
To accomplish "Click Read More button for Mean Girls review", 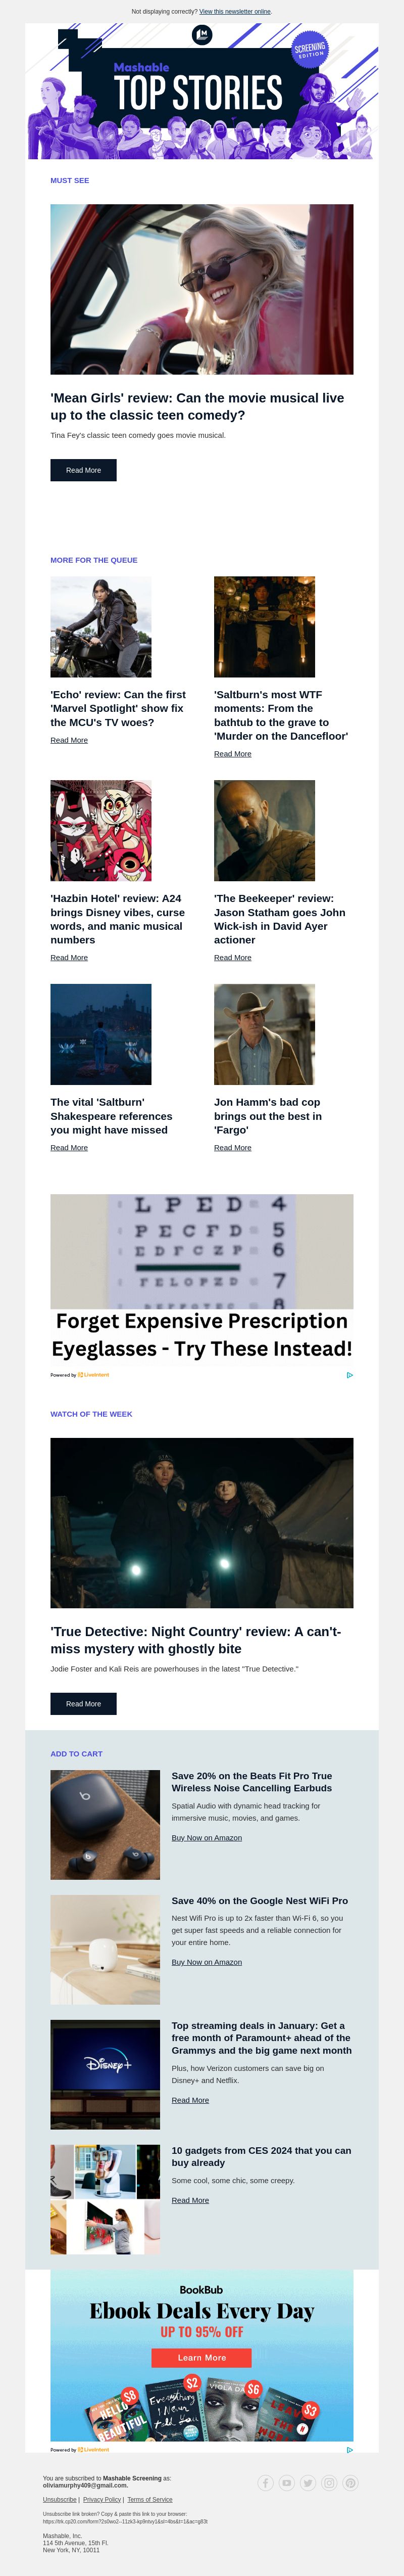I will tap(84, 470).
